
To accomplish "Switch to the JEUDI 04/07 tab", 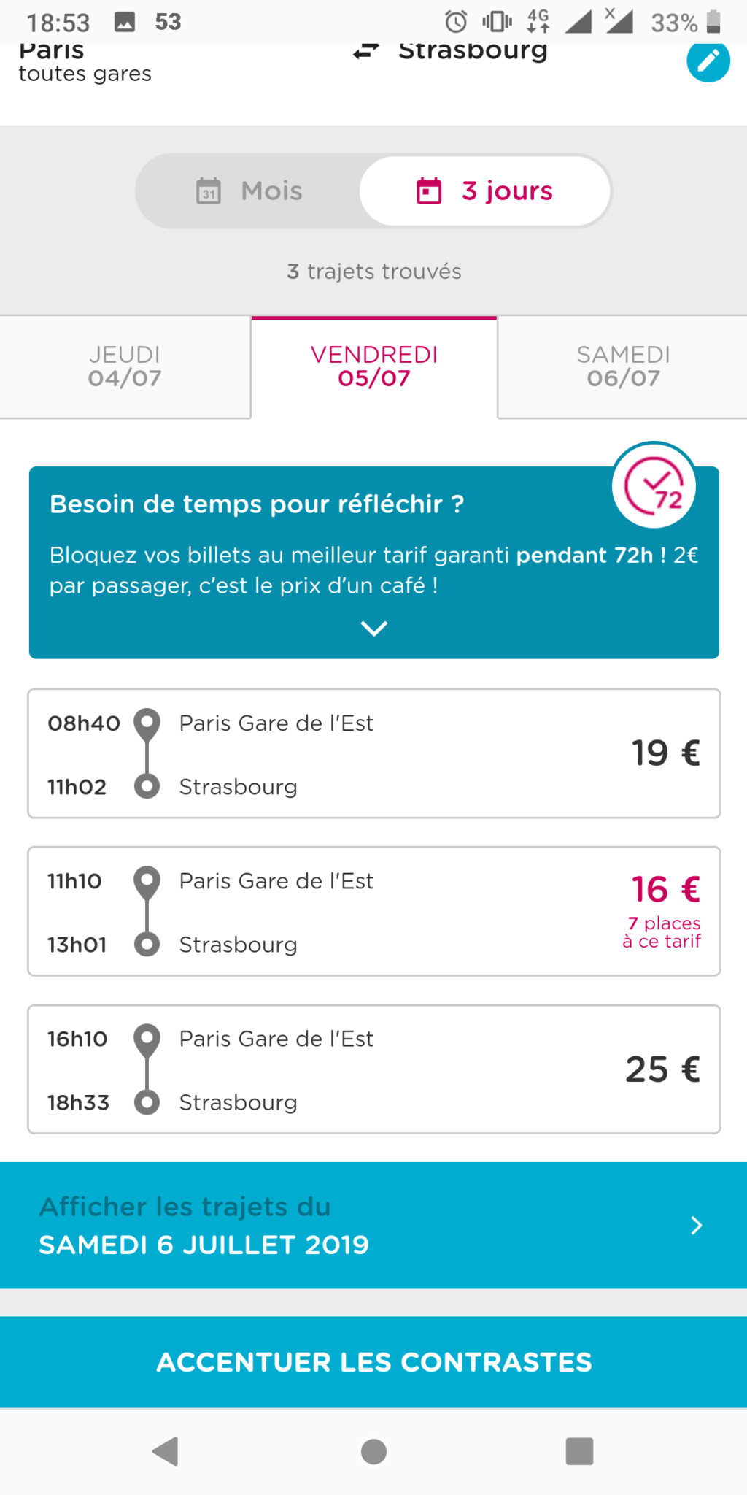I will 125,366.
